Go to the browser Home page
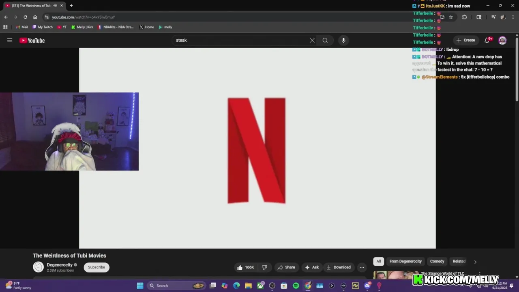 [x=35, y=17]
